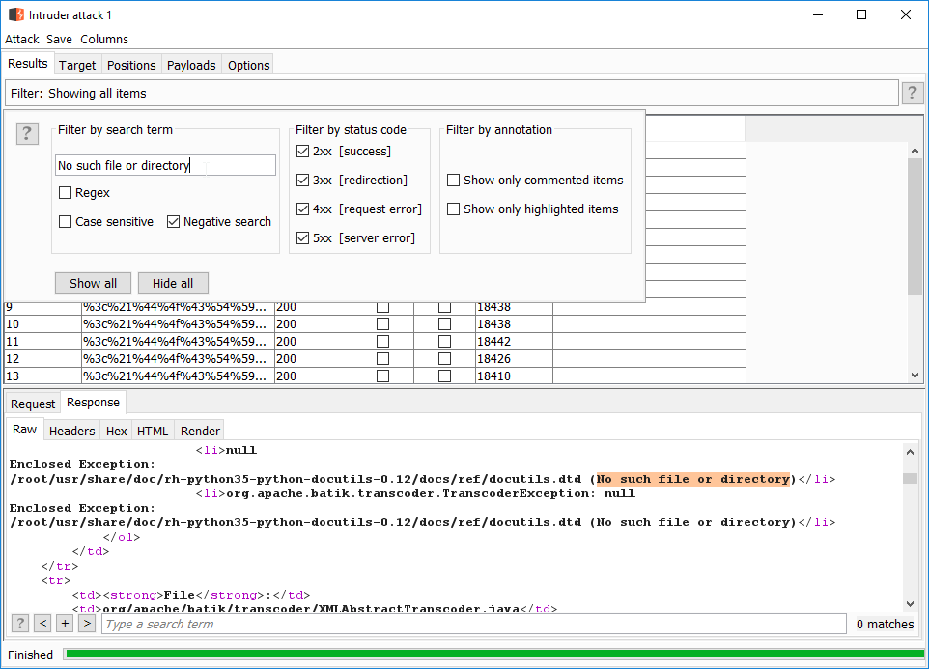Screen dimensions: 929x669
Task: Select the Response tab
Action: coord(93,403)
